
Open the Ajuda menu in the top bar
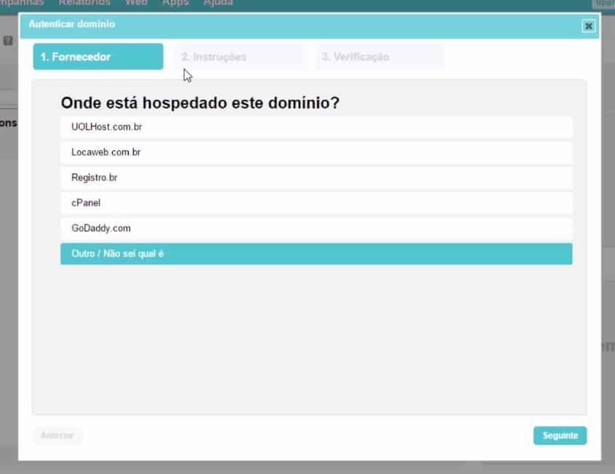point(218,3)
